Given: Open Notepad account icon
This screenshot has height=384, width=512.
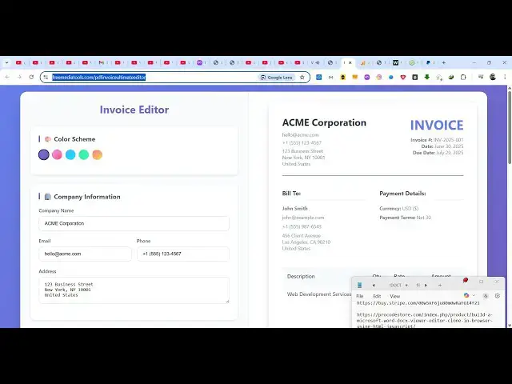Looking at the screenshot, I should [x=486, y=295].
